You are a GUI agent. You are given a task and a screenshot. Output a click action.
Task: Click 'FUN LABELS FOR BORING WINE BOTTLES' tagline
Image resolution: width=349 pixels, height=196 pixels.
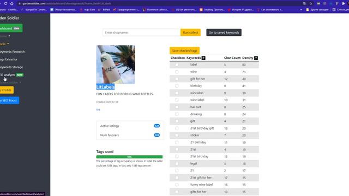pos(125,94)
